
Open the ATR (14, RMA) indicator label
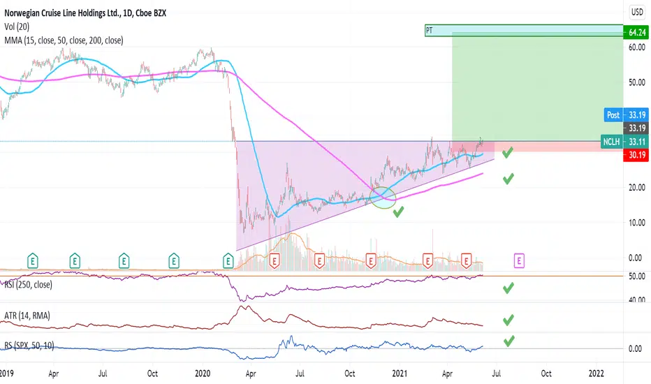coord(27,316)
